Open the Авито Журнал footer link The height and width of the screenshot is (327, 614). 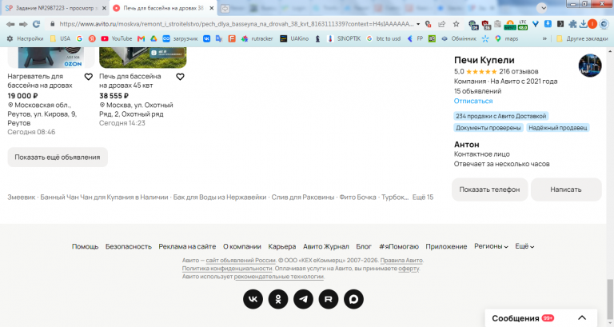pyautogui.click(x=326, y=246)
